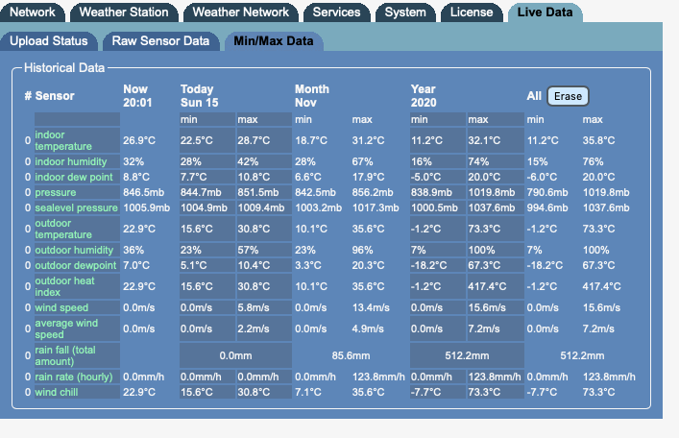Switch to Upload Status sub-tab
The width and height of the screenshot is (679, 438).
(49, 41)
